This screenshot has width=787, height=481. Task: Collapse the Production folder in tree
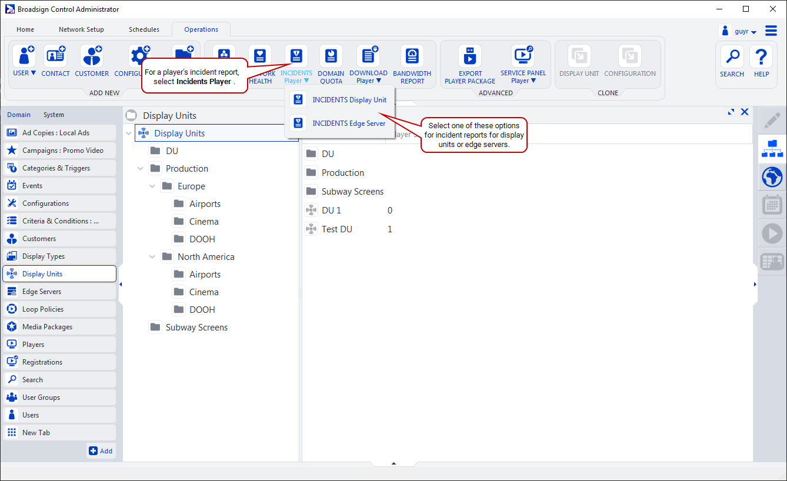141,169
